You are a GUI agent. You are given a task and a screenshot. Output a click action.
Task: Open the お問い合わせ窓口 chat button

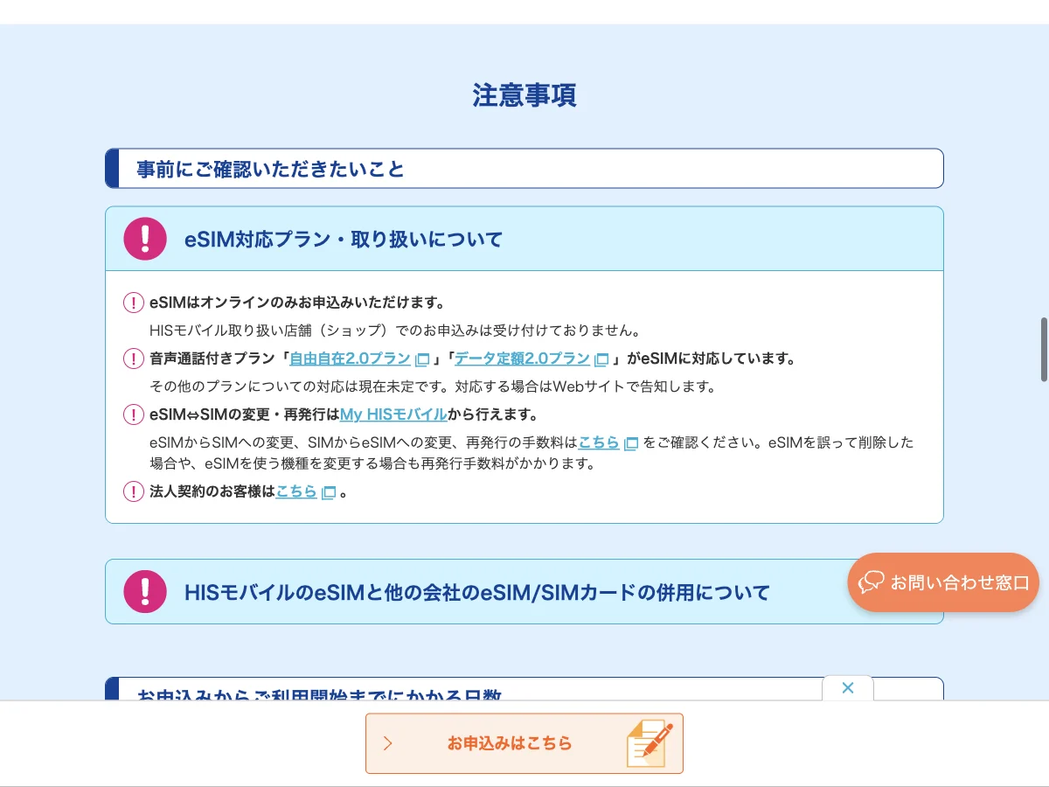pos(943,582)
